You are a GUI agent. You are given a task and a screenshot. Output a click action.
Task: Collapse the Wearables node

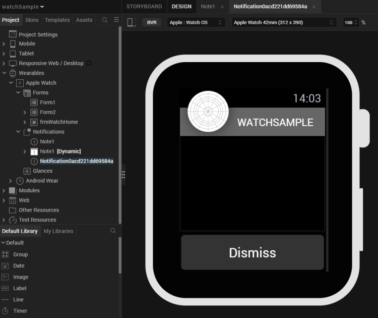pyautogui.click(x=4, y=73)
